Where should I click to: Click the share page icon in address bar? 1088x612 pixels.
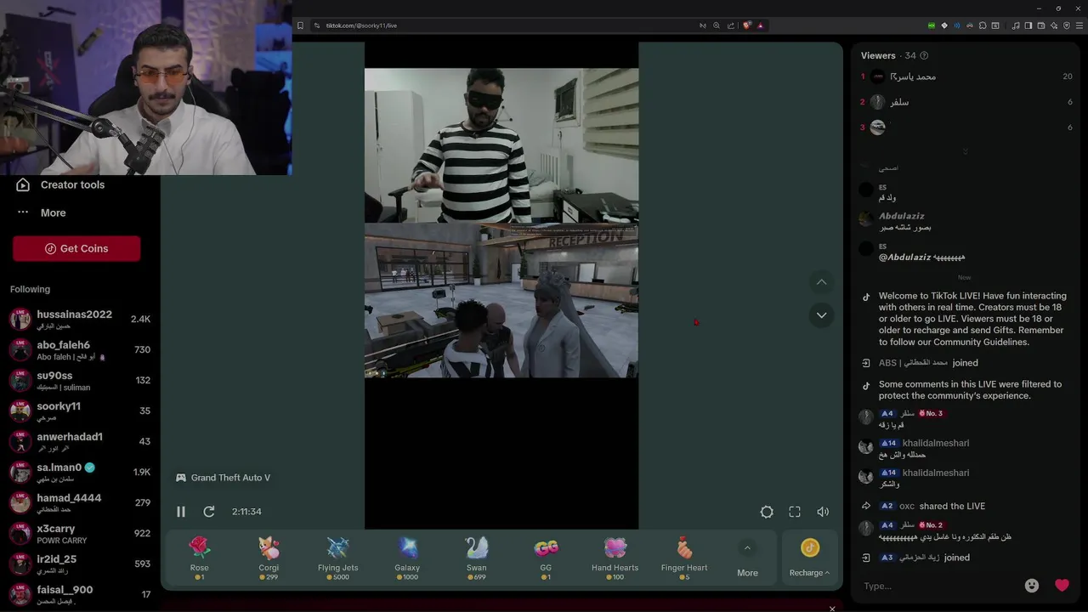(x=731, y=25)
